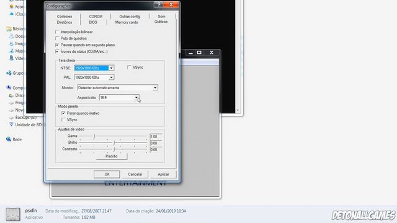397x223 pixels.
Task: Switch to the BIOS tab
Action: (x=93, y=22)
